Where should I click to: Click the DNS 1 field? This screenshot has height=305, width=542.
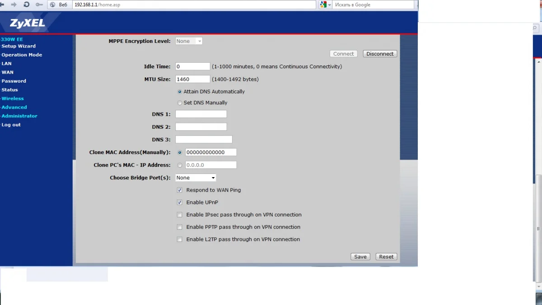(201, 114)
